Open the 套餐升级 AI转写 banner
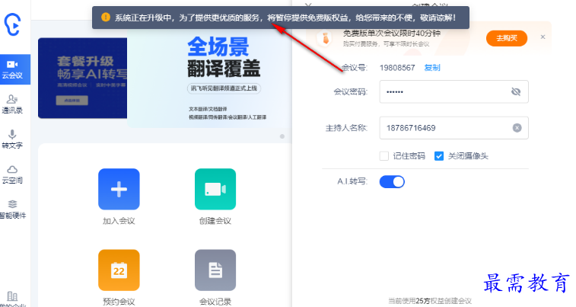This screenshot has width=576, height=307. [x=83, y=78]
